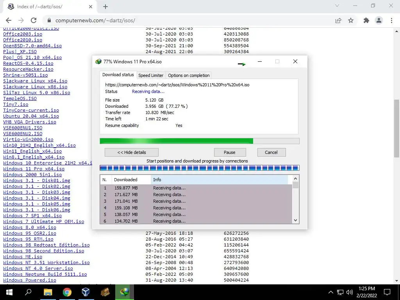Cancel the download
400x300 pixels.
coord(271,152)
